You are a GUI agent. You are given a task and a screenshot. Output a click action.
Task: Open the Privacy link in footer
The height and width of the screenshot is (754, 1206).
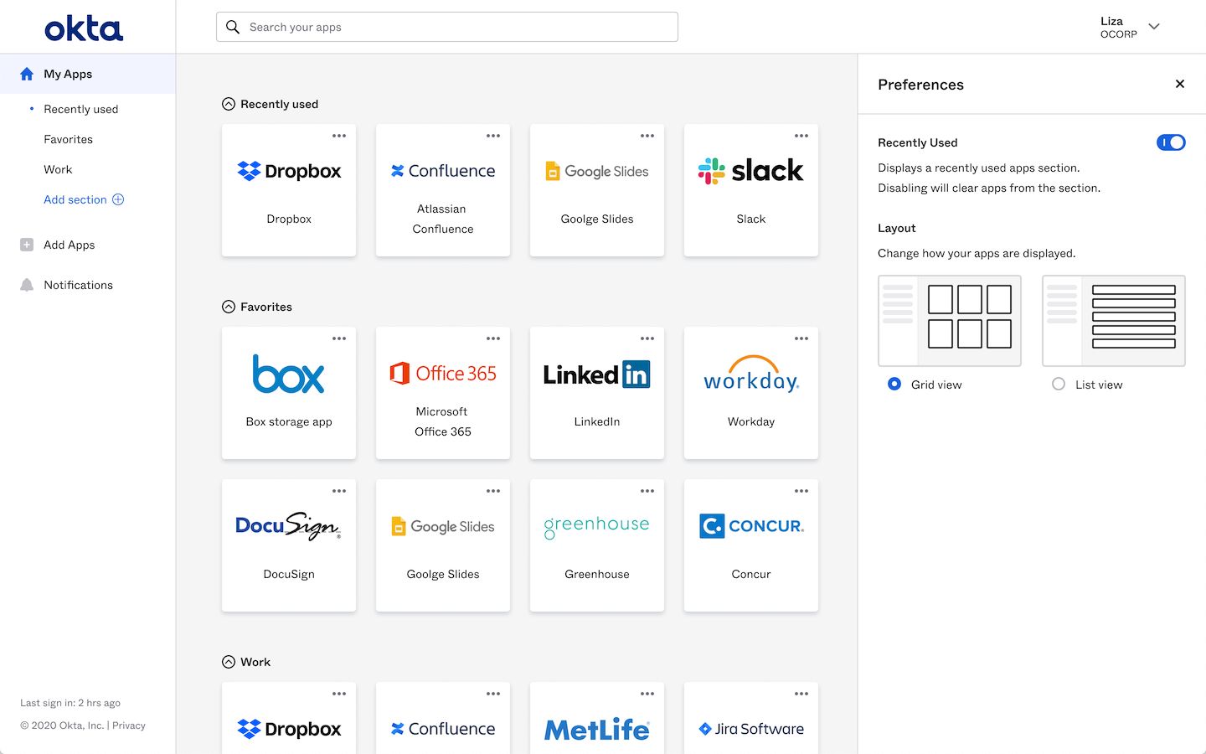pyautogui.click(x=129, y=726)
